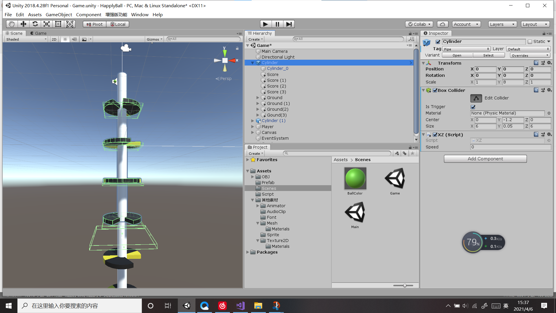Click the Edit Collider icon button

coord(476,98)
